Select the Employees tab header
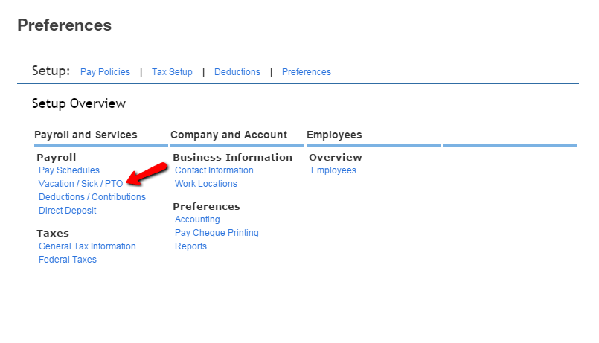599x343 pixels. tap(334, 135)
